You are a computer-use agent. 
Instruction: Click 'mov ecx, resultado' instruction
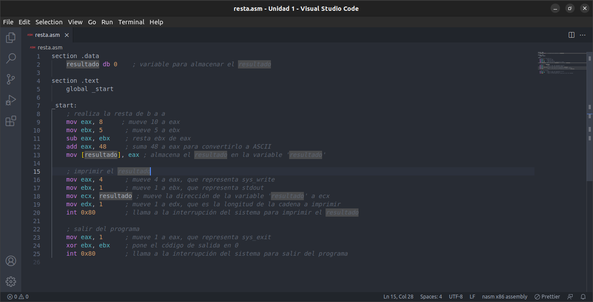coord(99,196)
